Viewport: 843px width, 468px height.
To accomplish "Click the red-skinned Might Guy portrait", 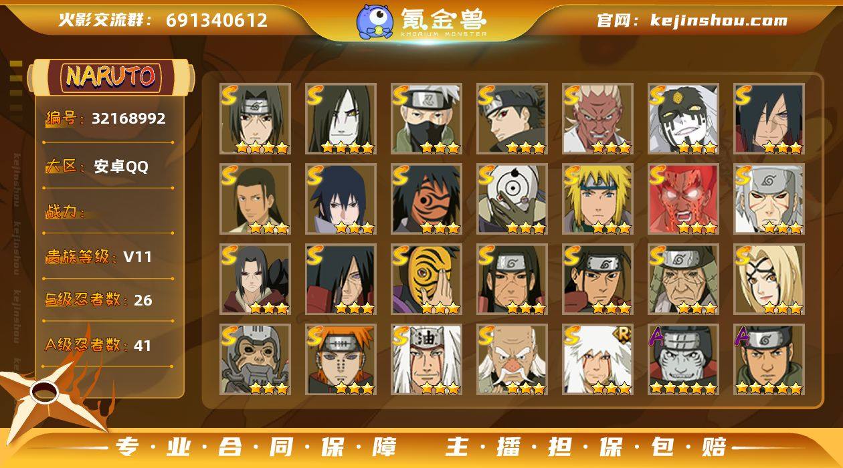I will pyautogui.click(x=683, y=199).
